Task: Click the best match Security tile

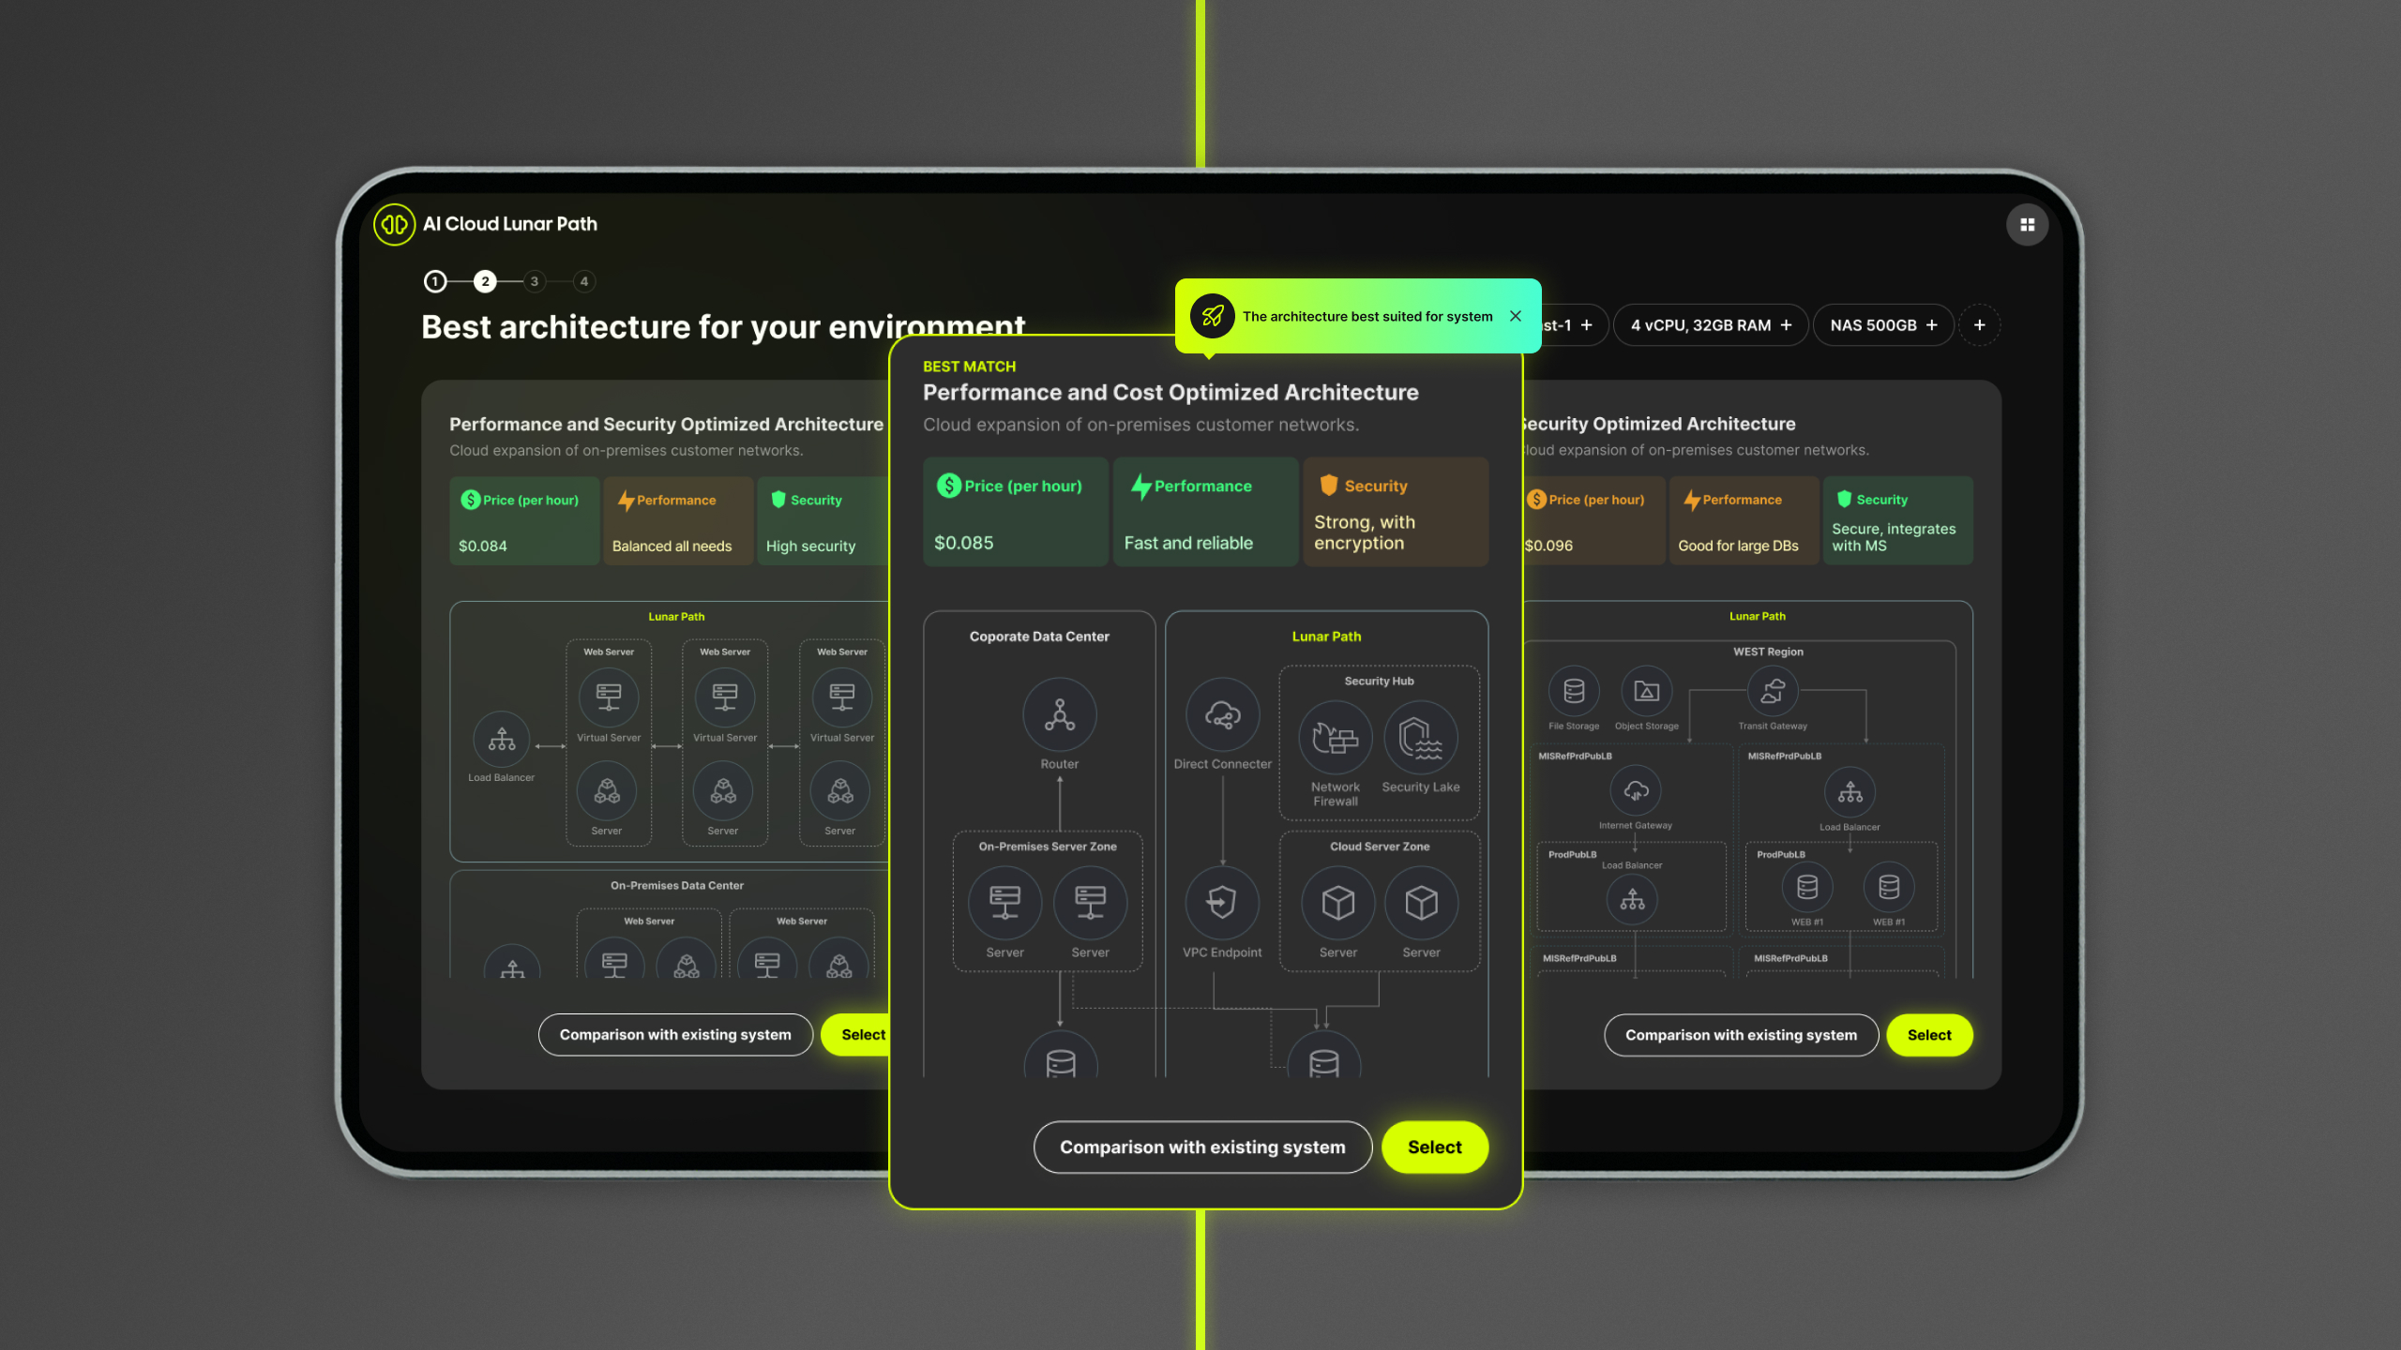Action: pyautogui.click(x=1396, y=512)
